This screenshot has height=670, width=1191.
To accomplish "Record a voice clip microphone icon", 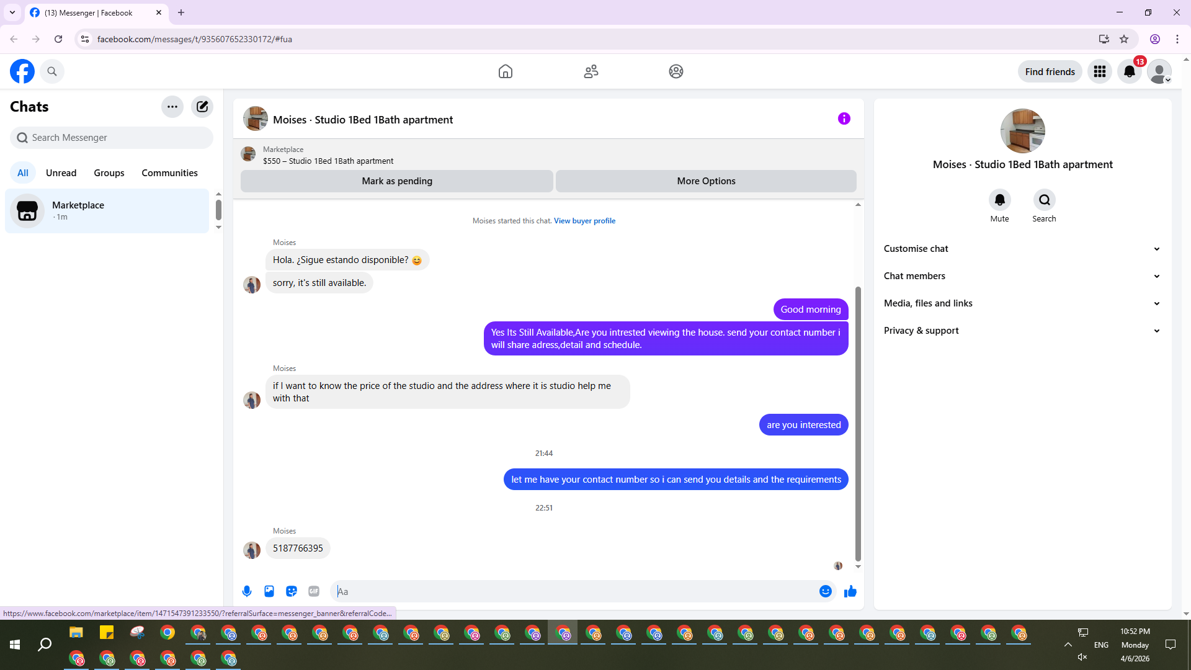I will (x=247, y=591).
